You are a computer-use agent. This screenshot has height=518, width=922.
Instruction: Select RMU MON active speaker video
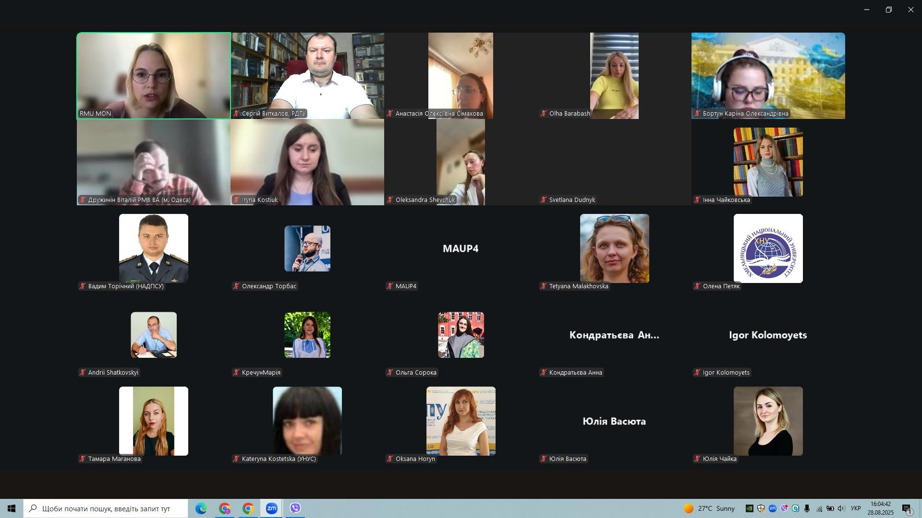click(x=154, y=75)
